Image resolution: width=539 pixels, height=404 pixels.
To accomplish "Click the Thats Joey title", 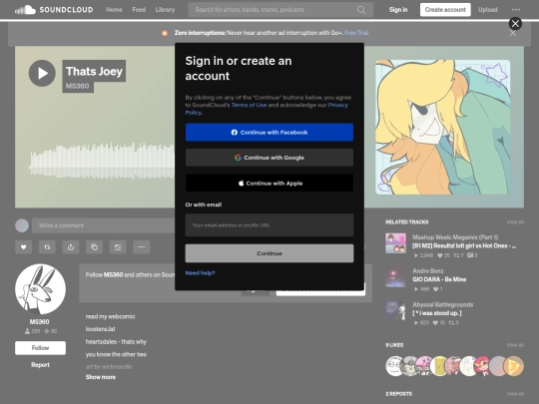I will (94, 71).
